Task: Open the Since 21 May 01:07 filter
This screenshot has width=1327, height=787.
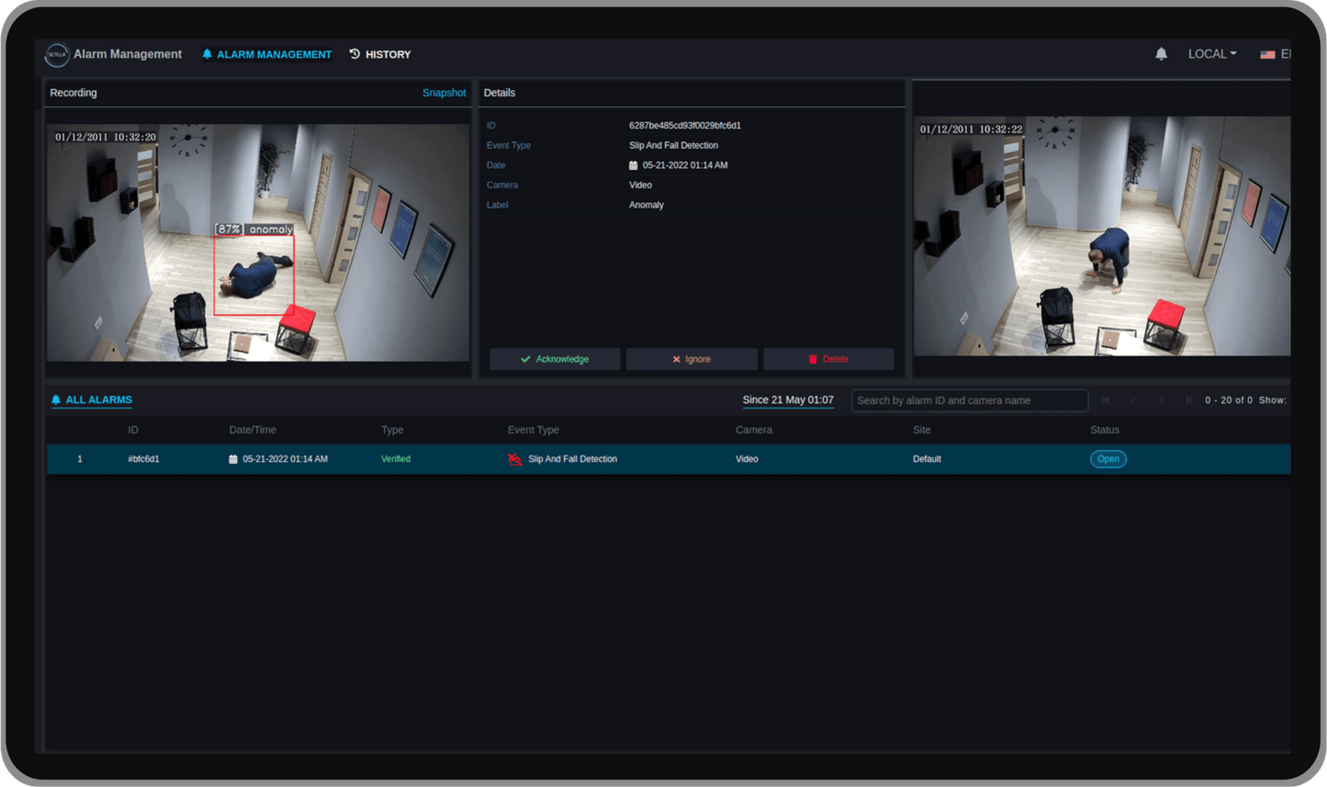Action: click(x=788, y=400)
